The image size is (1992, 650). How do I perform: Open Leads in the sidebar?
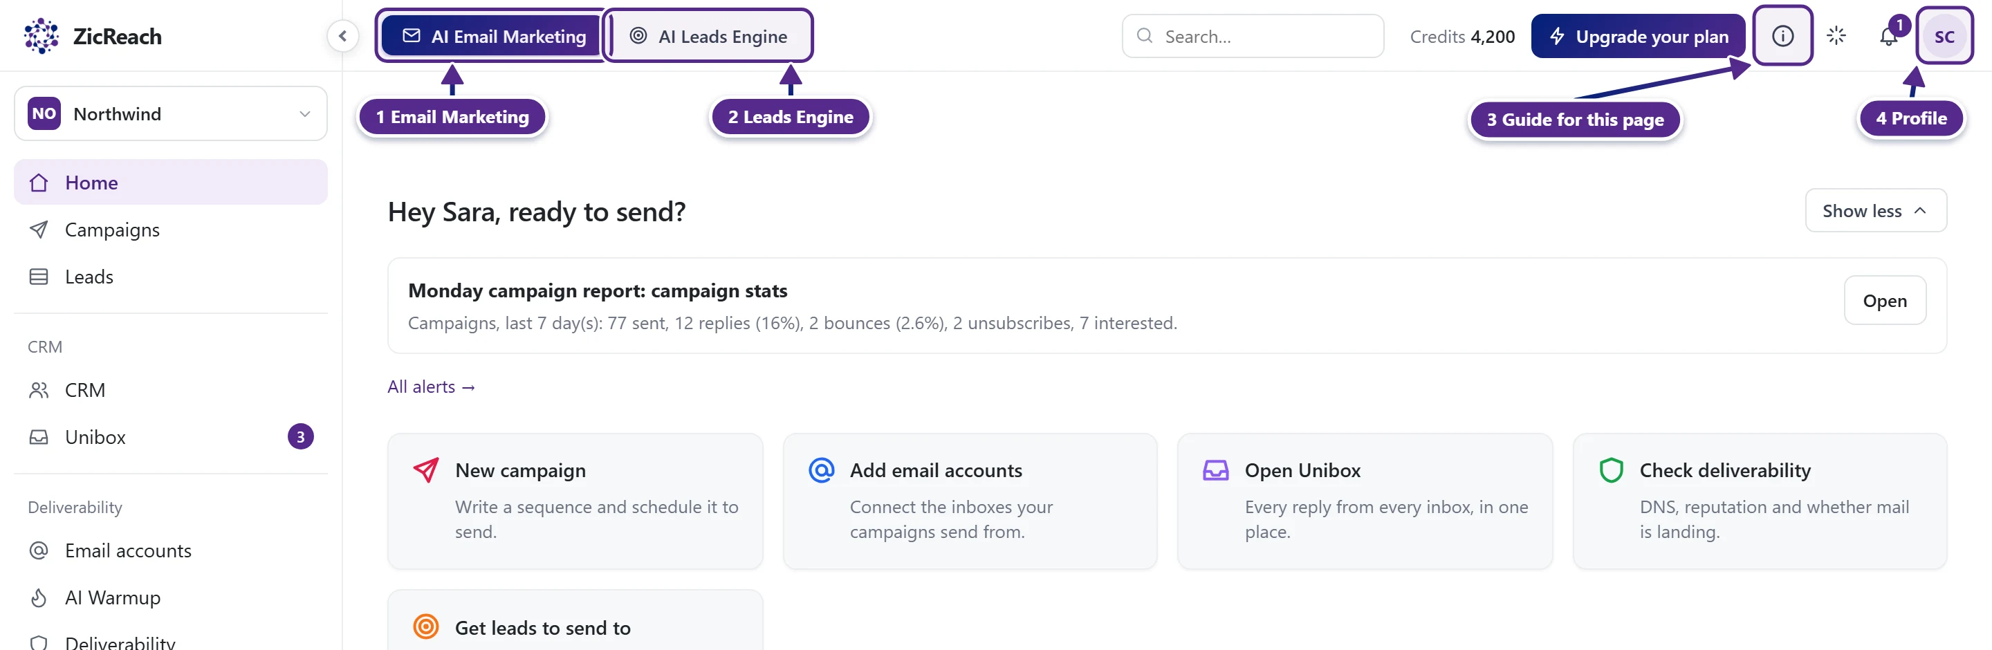171,277
